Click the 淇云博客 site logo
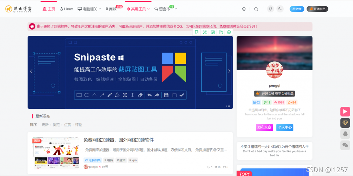Screen dimensions: 353x176 tap(19, 9)
